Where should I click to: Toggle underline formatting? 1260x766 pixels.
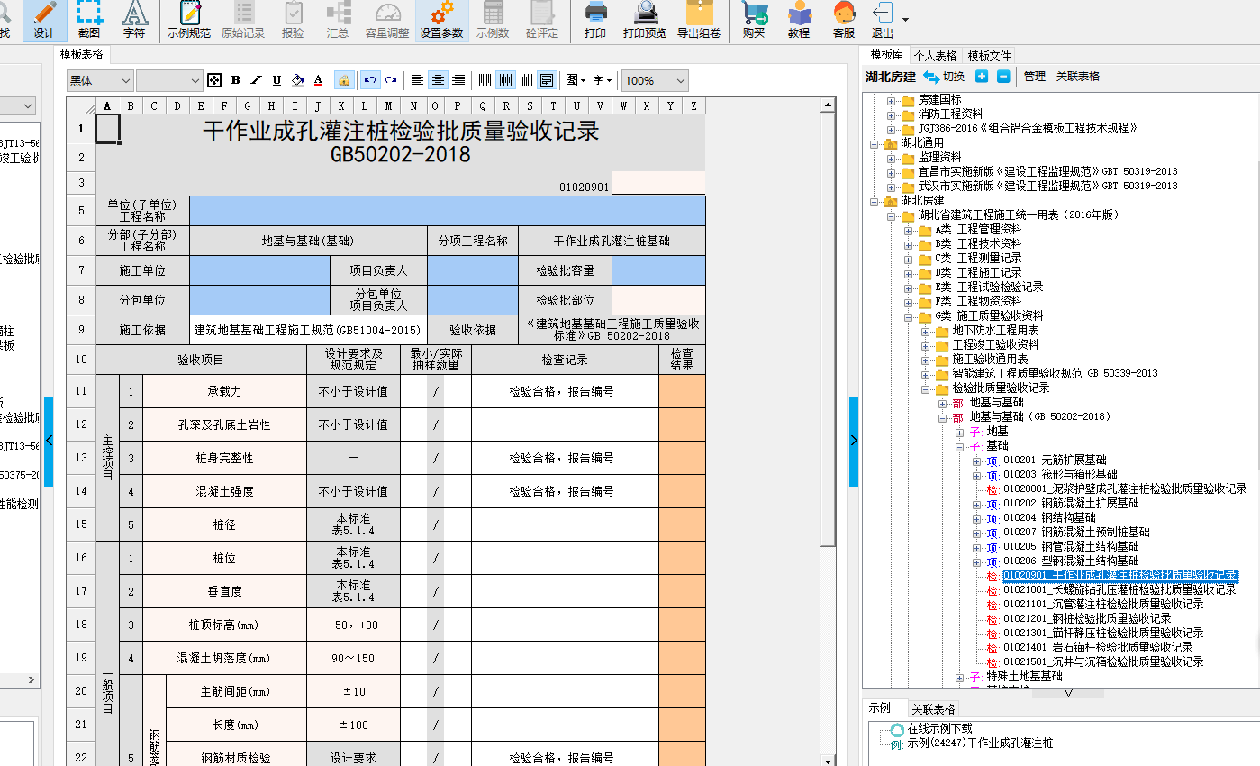[276, 80]
